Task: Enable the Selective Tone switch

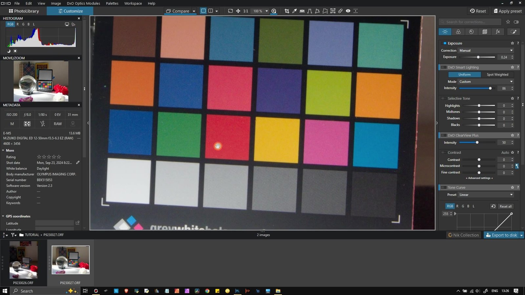Action: [x=444, y=98]
